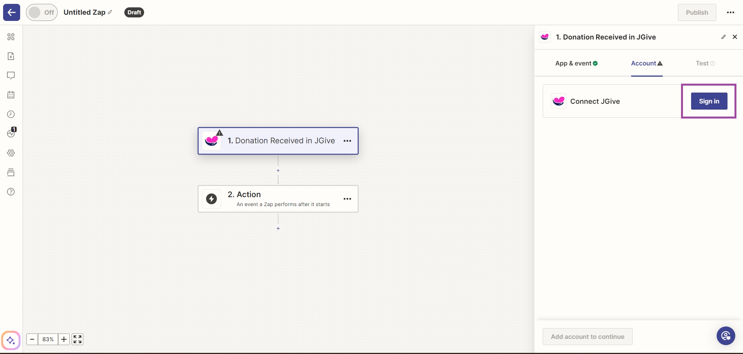Click the Connect JGive label
This screenshot has width=743, height=354.
tap(595, 101)
